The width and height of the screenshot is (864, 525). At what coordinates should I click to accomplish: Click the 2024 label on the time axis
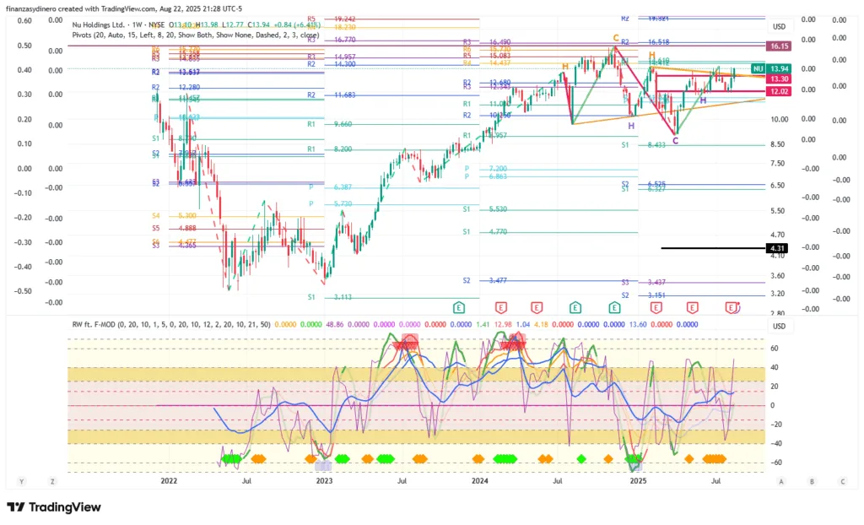click(x=480, y=481)
